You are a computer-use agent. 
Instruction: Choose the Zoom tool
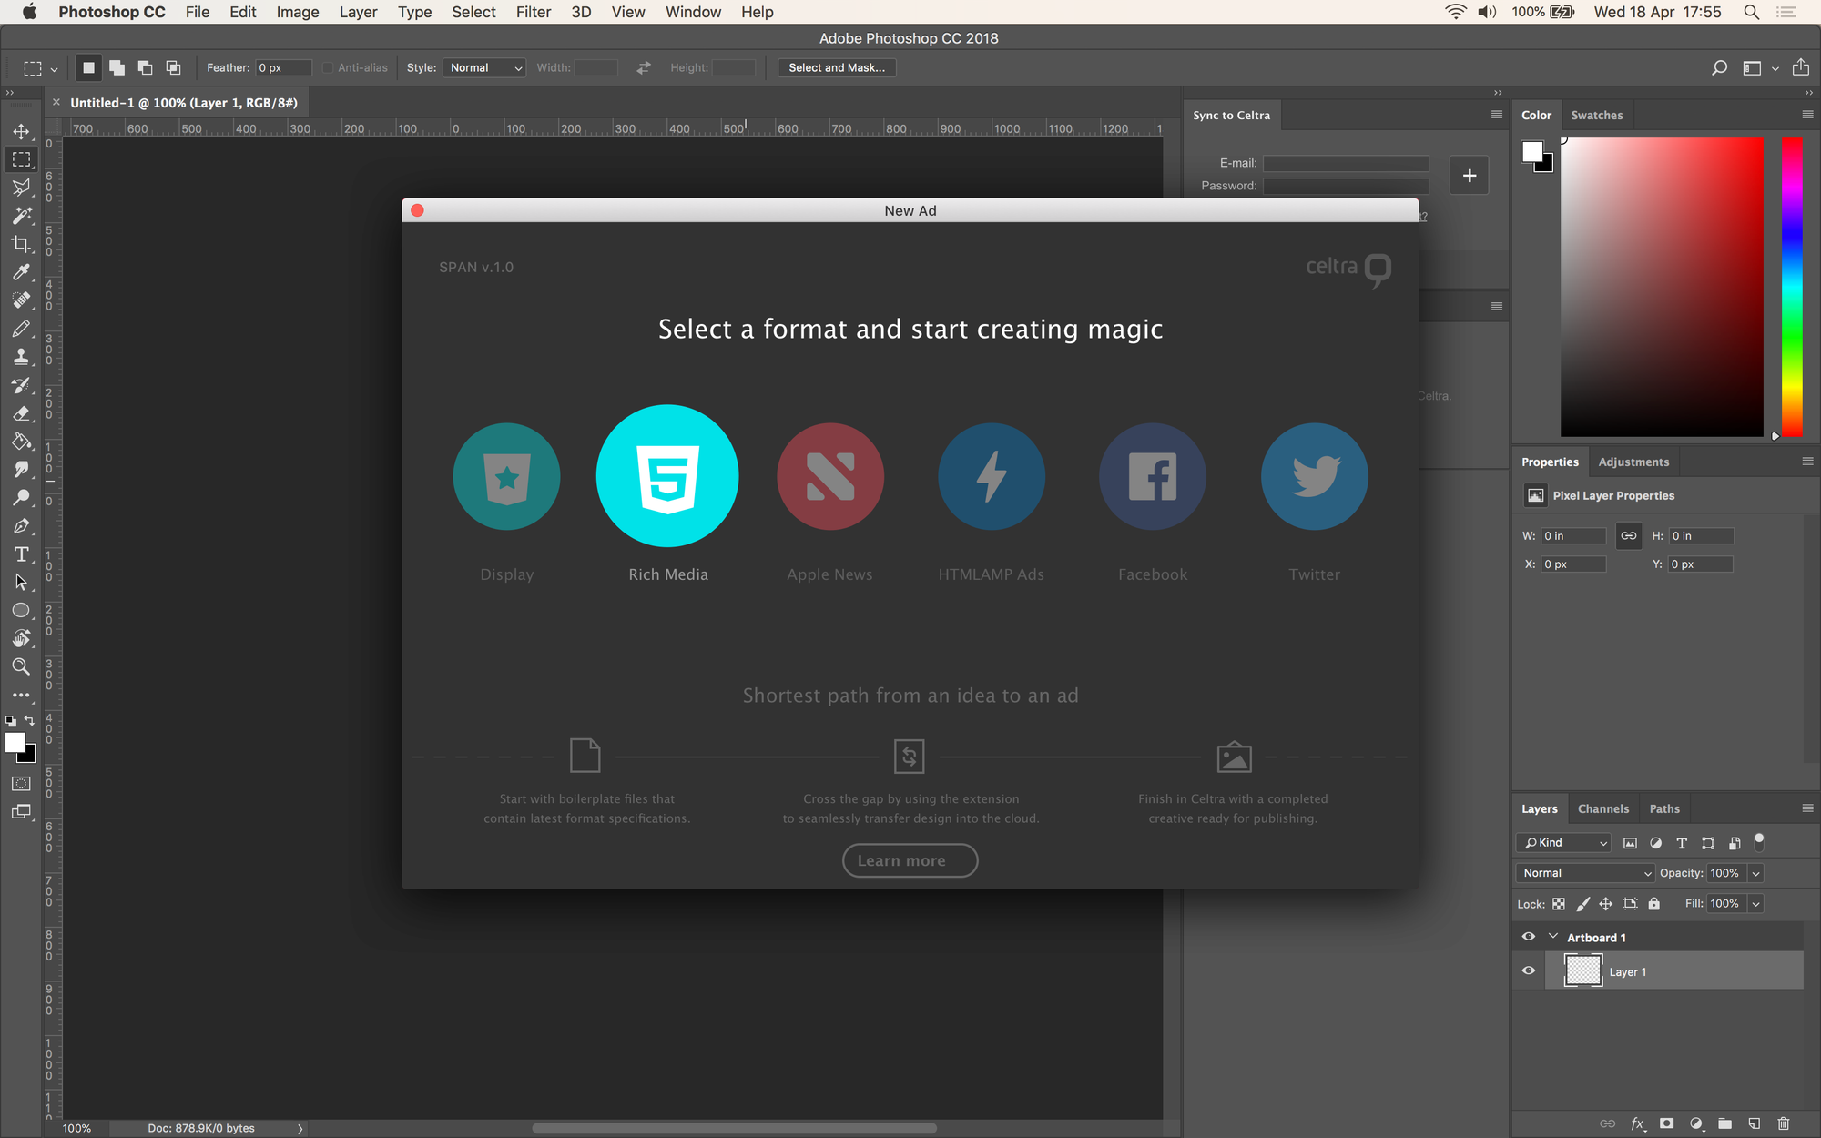coord(21,666)
